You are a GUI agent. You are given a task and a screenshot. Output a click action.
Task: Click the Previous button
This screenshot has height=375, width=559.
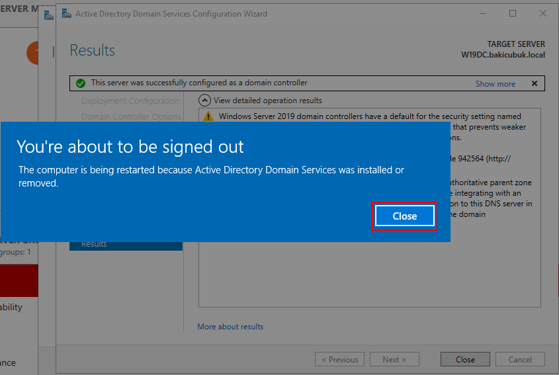tap(340, 359)
